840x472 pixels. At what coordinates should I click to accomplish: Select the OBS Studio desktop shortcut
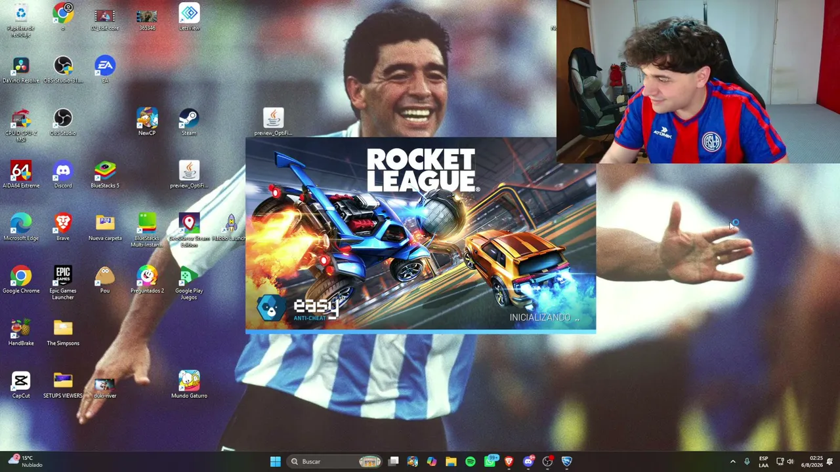[63, 123]
